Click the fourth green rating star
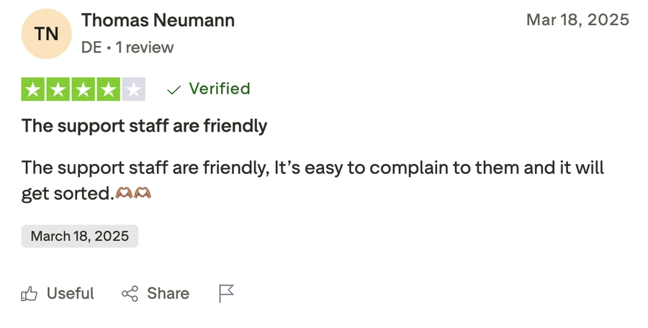 click(x=109, y=89)
